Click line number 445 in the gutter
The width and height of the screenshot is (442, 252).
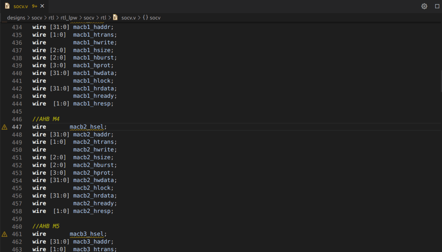pos(17,112)
